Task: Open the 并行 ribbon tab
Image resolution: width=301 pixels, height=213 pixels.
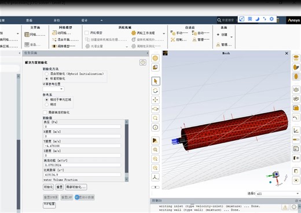Action: point(57,20)
